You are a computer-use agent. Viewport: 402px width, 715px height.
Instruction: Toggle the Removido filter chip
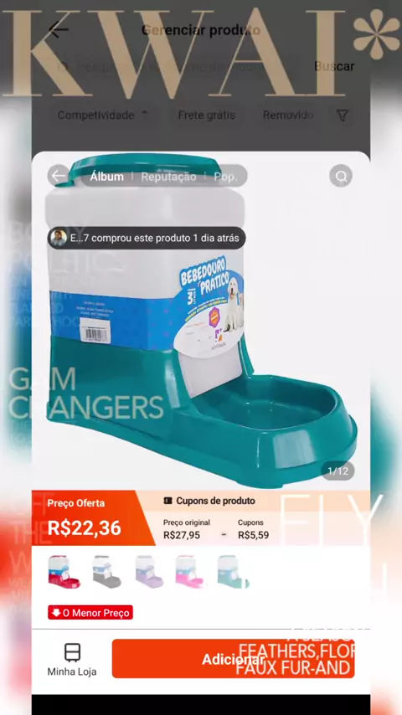(x=288, y=116)
